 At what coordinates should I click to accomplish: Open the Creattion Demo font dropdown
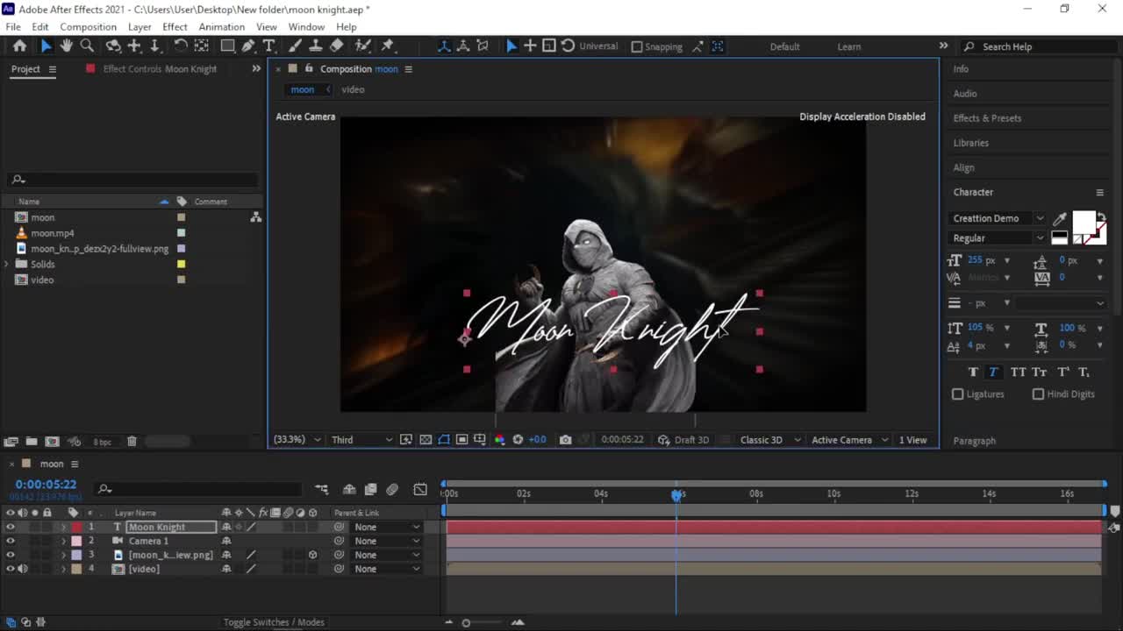[999, 218]
